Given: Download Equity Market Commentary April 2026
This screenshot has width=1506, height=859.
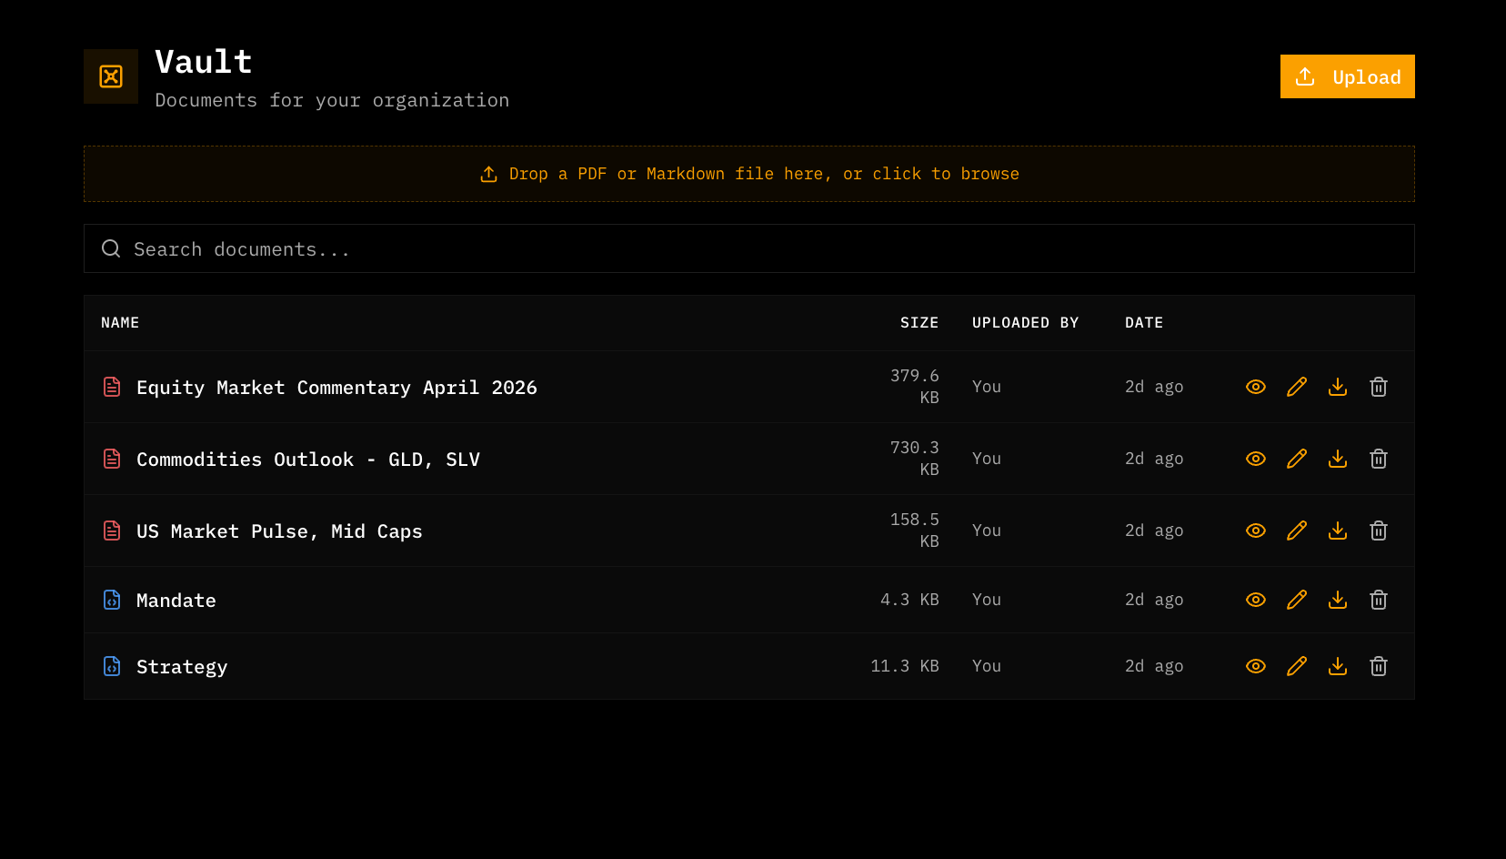Looking at the screenshot, I should point(1337,387).
